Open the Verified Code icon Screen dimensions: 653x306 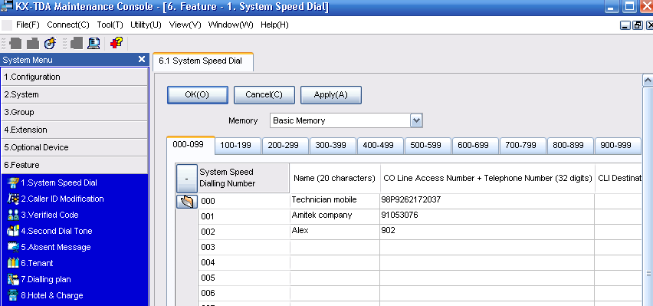tap(13, 215)
